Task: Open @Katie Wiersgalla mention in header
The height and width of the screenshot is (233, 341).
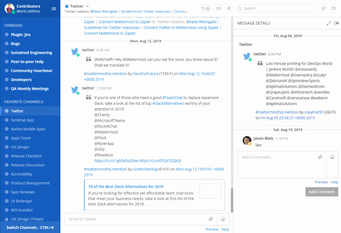Action: click(104, 11)
